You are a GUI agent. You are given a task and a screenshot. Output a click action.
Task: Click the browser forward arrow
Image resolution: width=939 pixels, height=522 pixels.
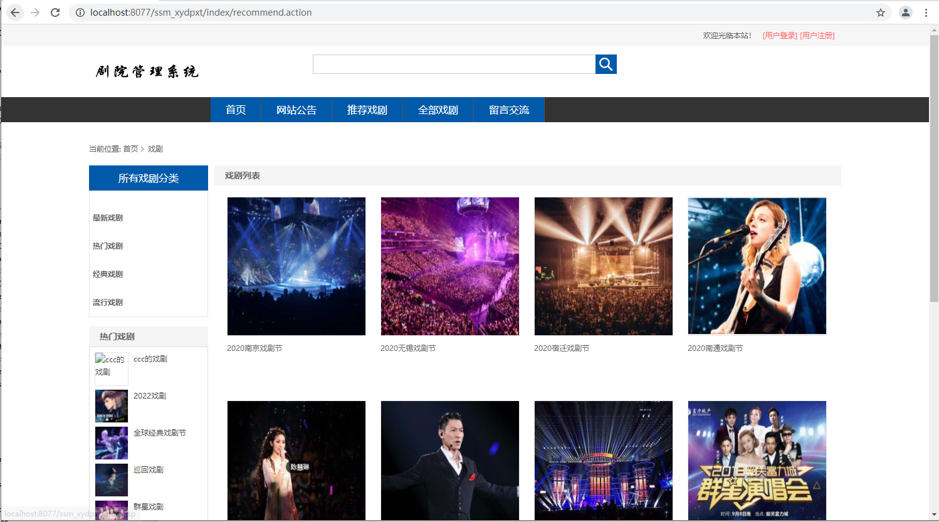[35, 13]
